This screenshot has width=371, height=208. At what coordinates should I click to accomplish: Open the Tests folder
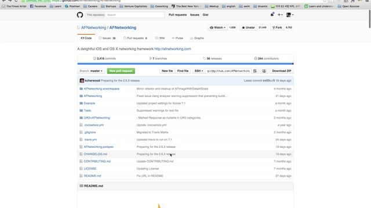(88, 110)
